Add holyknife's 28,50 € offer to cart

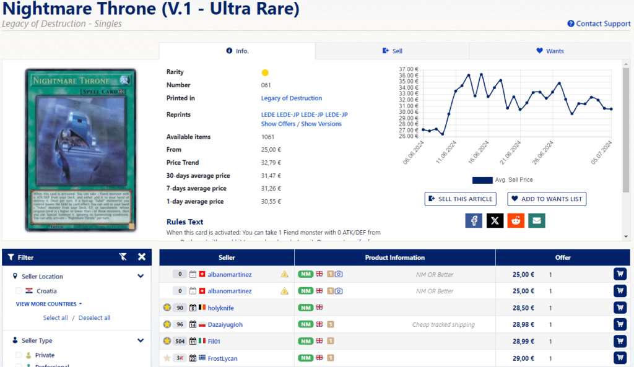coord(620,308)
